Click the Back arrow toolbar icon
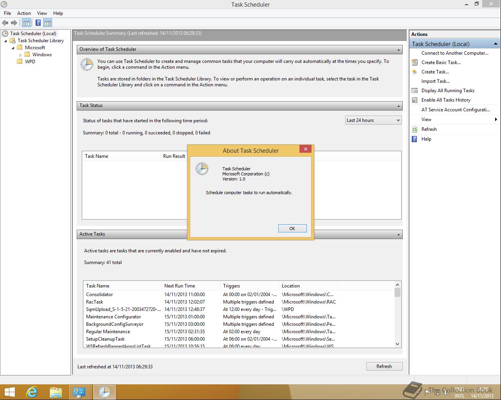 [5, 23]
